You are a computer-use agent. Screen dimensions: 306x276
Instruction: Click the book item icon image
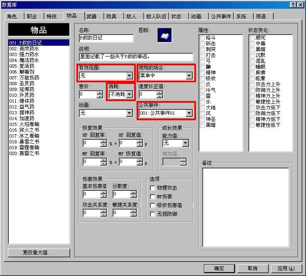[164, 35]
